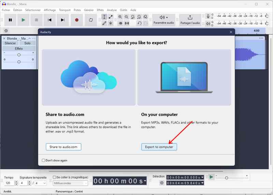Open the selection end time format dropdown
Image resolution: width=273 pixels, height=195 pixels.
pos(202,183)
